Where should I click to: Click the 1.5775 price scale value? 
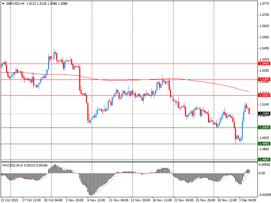(264, 4)
